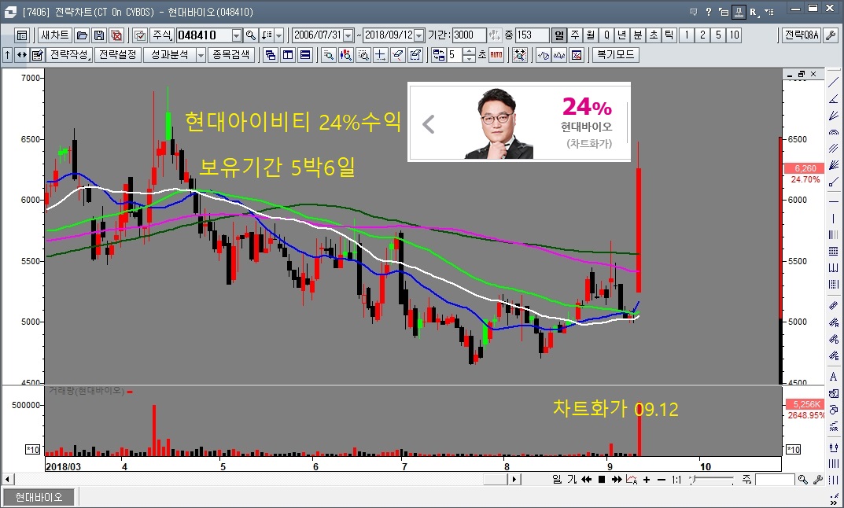The image size is (844, 508).
Task: Click the previous arrow on the 24% banner
Action: coord(429,124)
